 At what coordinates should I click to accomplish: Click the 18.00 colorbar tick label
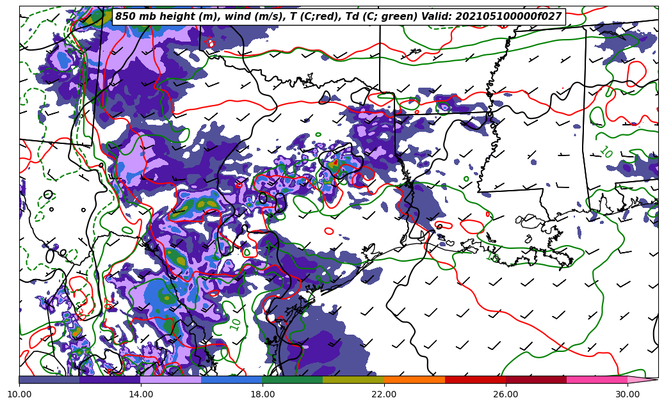[x=263, y=394]
